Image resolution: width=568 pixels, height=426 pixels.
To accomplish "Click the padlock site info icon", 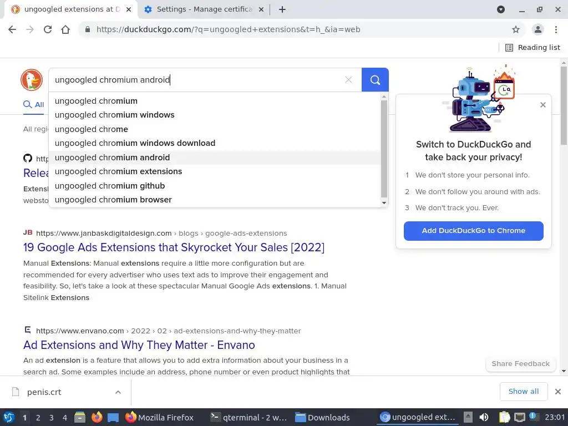I will [87, 29].
